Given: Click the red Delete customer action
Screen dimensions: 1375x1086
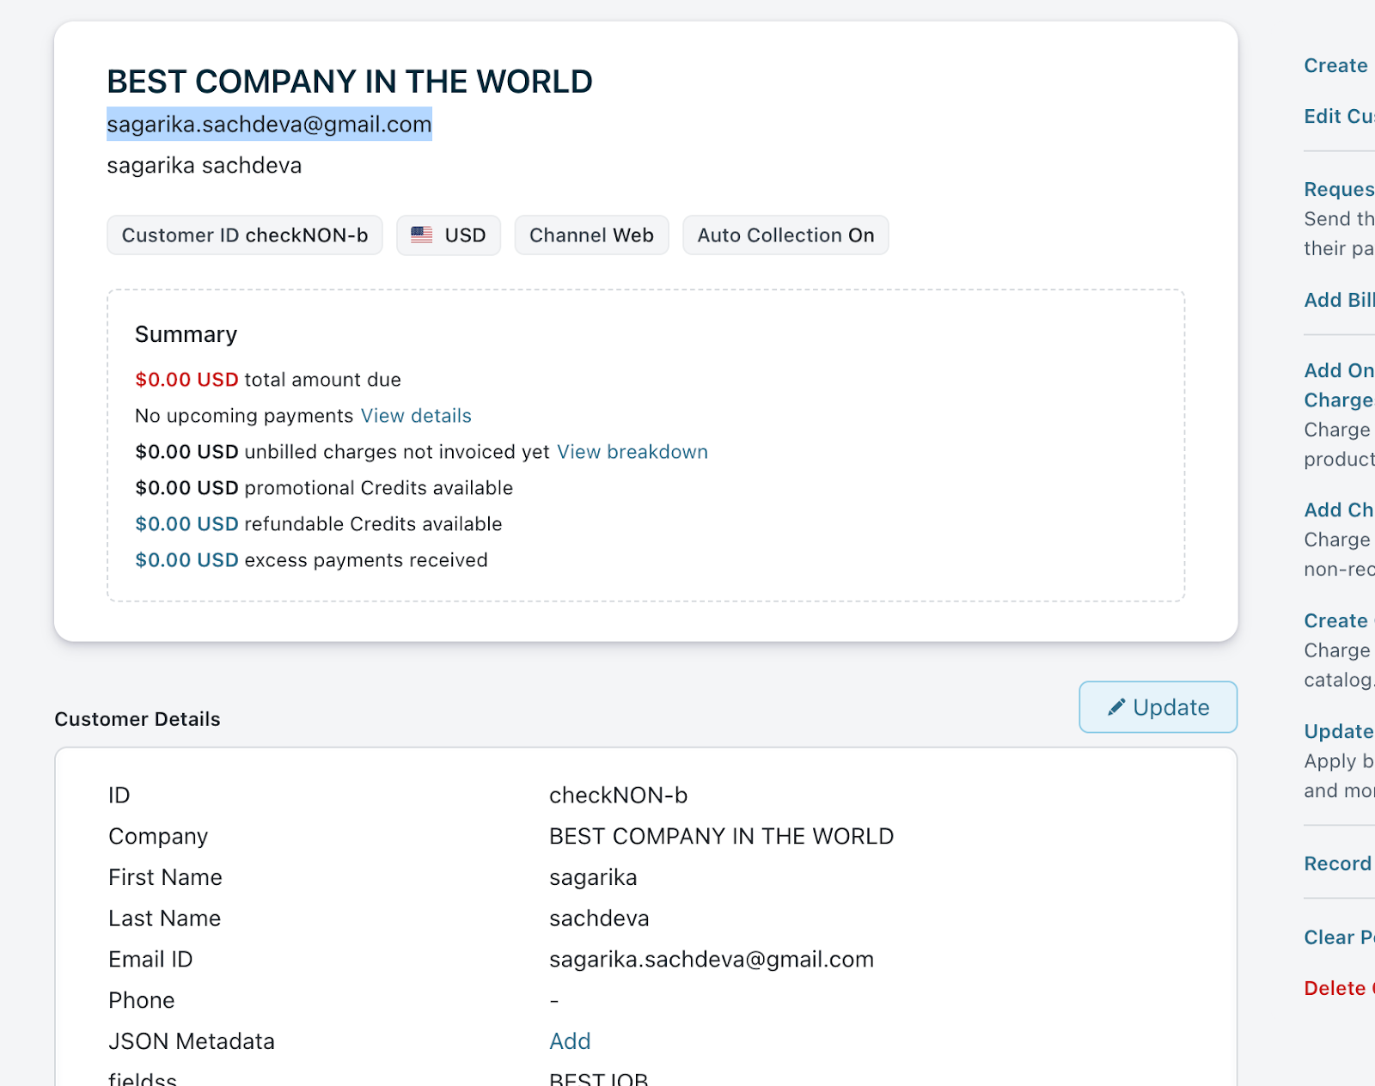Looking at the screenshot, I should [x=1337, y=988].
